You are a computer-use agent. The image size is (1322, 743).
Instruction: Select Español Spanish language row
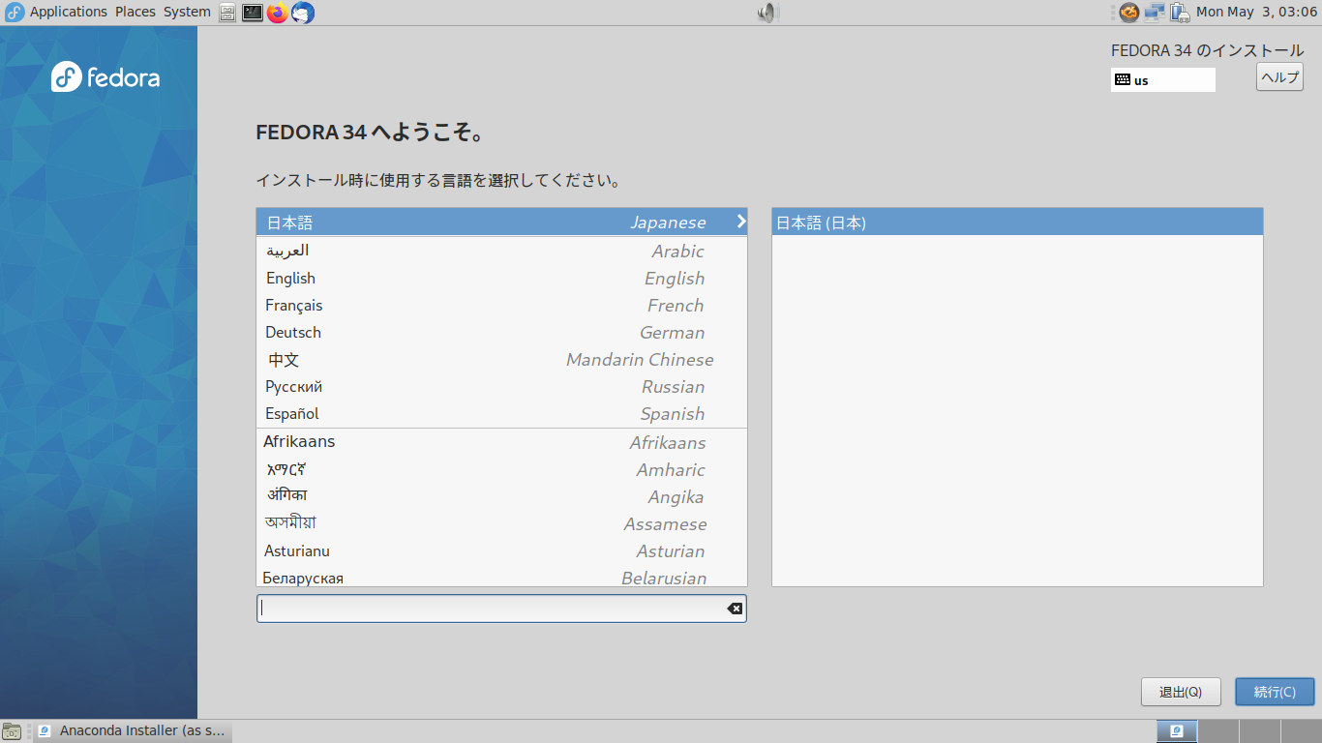(x=501, y=413)
